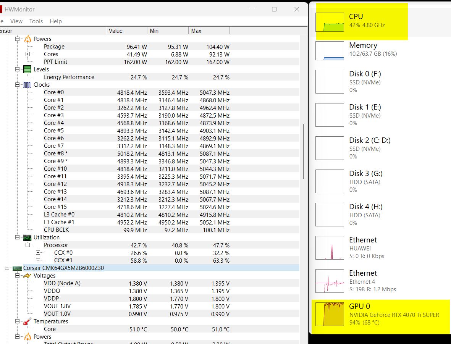Click the Corsair memory module icon
The width and height of the screenshot is (451, 344).
click(17, 268)
